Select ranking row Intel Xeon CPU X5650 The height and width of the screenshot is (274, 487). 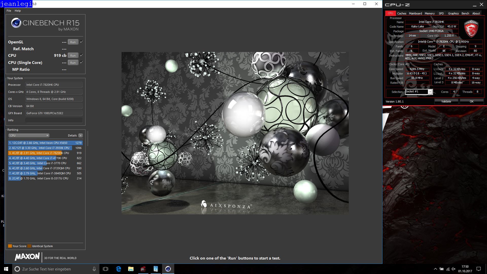click(x=45, y=143)
